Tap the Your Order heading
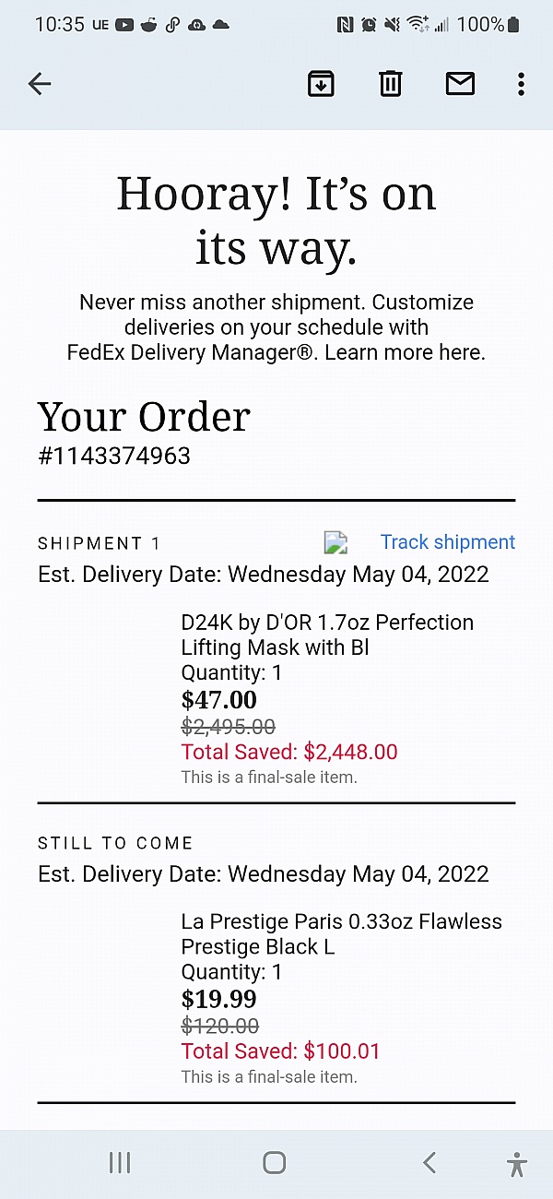Screen dimensions: 553x1199 tap(144, 417)
